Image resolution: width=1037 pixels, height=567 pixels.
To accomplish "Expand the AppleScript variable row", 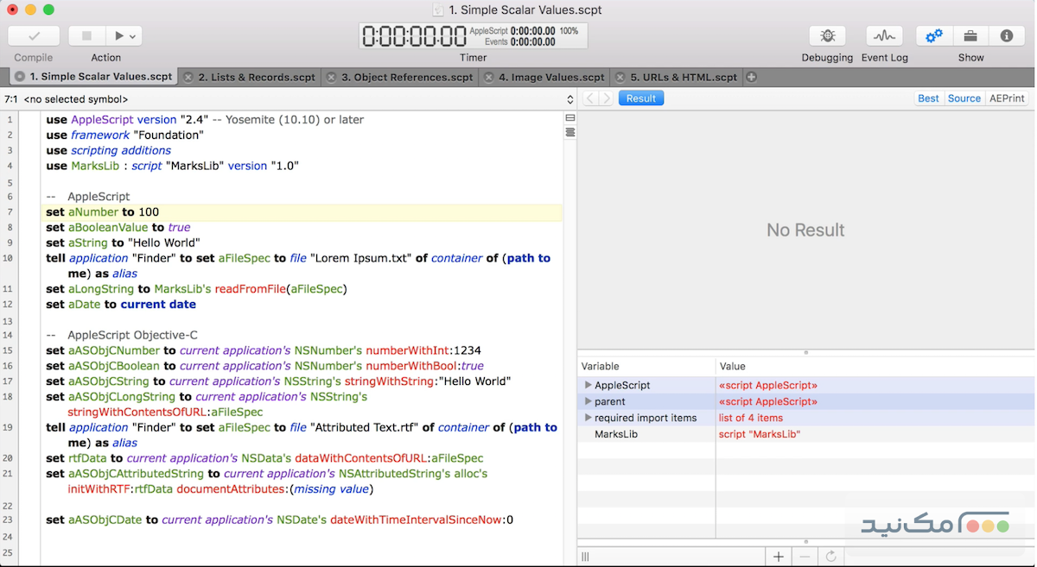I will click(x=587, y=385).
